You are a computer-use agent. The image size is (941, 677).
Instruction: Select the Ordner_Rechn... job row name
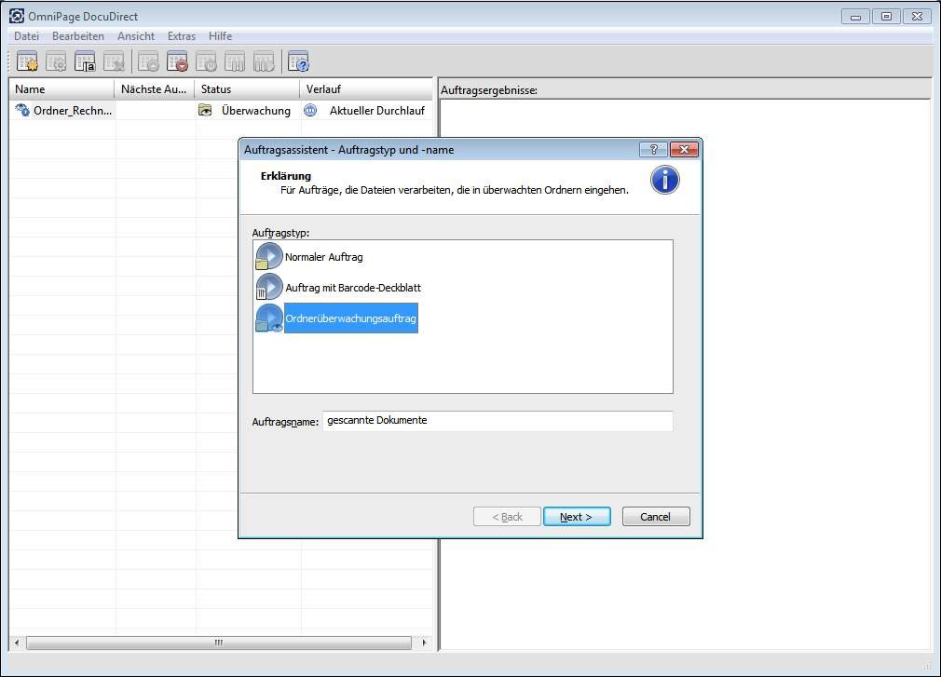(73, 110)
